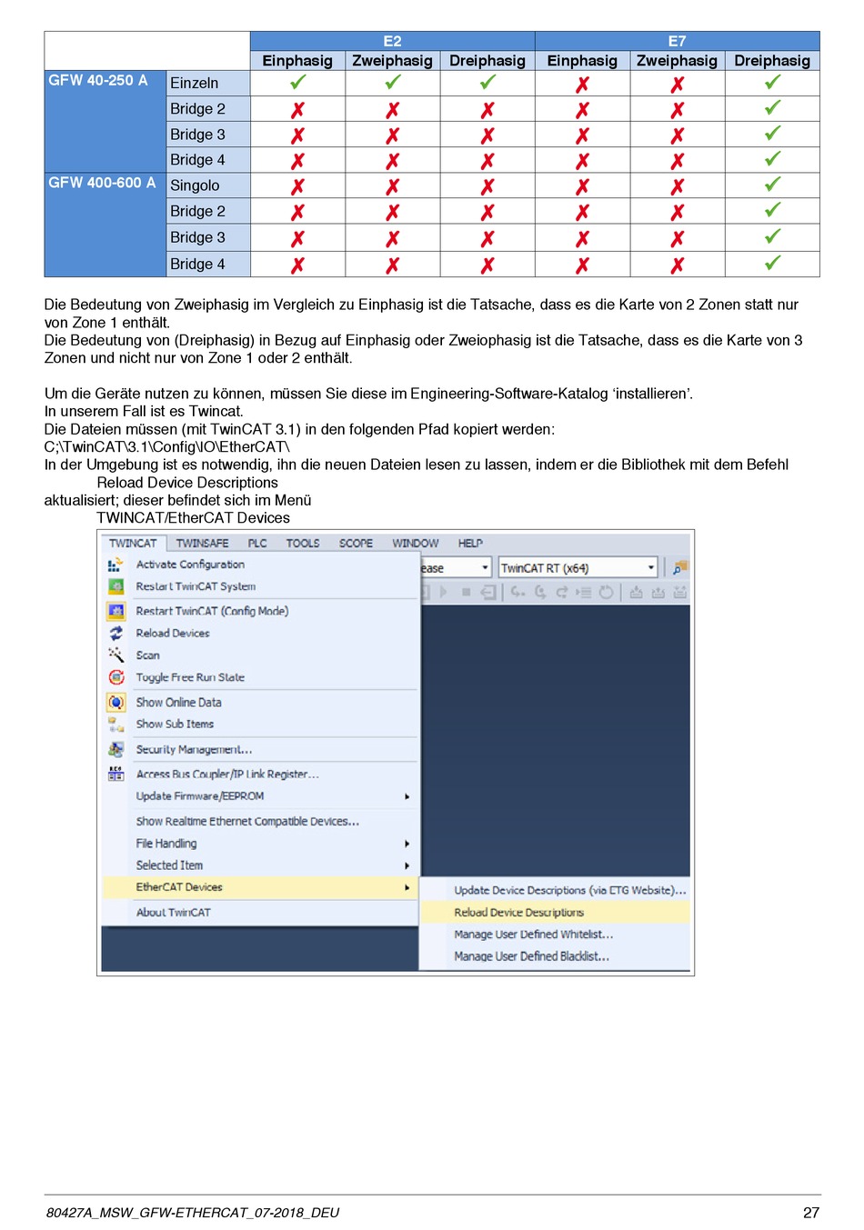Click About TwinCAT menu entry
864x1230 pixels.
click(x=261, y=912)
